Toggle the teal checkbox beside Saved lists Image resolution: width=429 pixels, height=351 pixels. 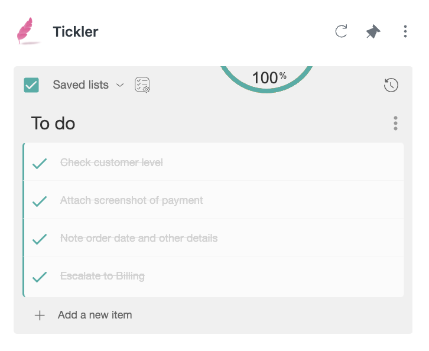pos(31,85)
